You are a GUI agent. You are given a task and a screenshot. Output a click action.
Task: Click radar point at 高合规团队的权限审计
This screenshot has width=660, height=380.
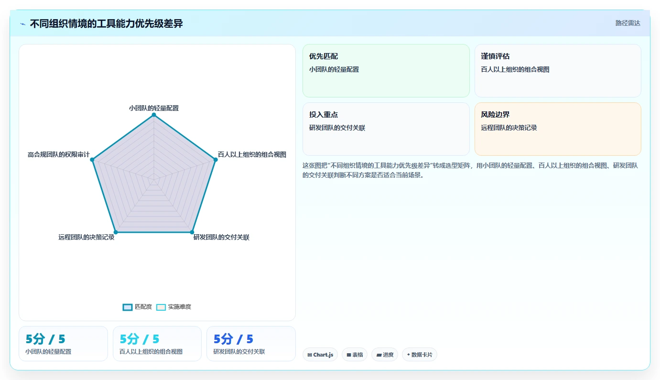(x=92, y=160)
